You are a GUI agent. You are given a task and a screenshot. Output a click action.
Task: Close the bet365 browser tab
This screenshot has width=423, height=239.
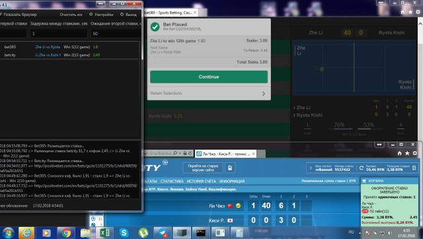pyautogui.click(x=195, y=13)
